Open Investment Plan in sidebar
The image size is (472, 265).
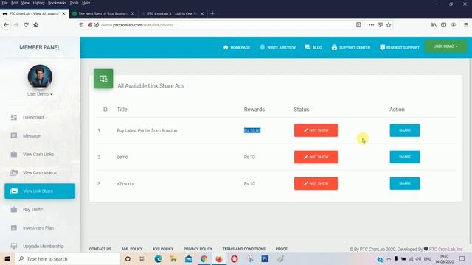(40, 227)
